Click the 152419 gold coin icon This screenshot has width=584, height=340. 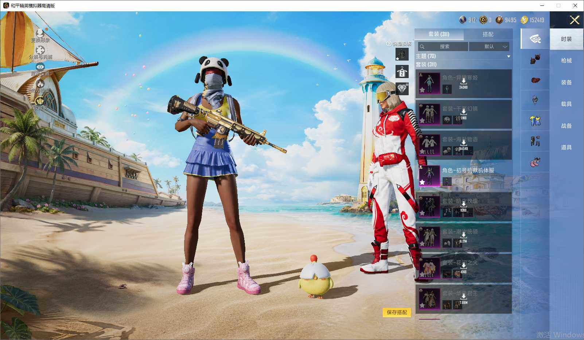524,20
